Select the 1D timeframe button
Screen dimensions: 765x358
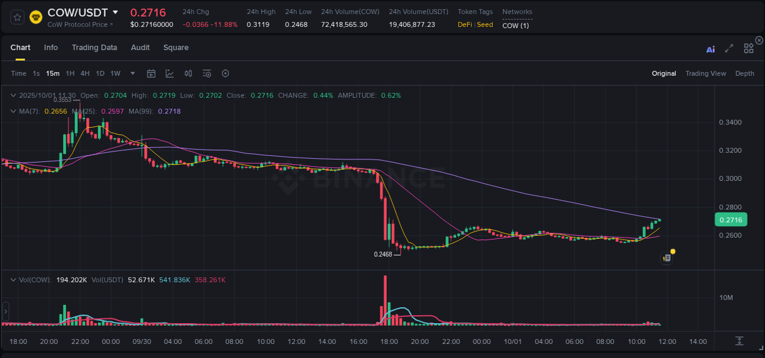coord(100,73)
